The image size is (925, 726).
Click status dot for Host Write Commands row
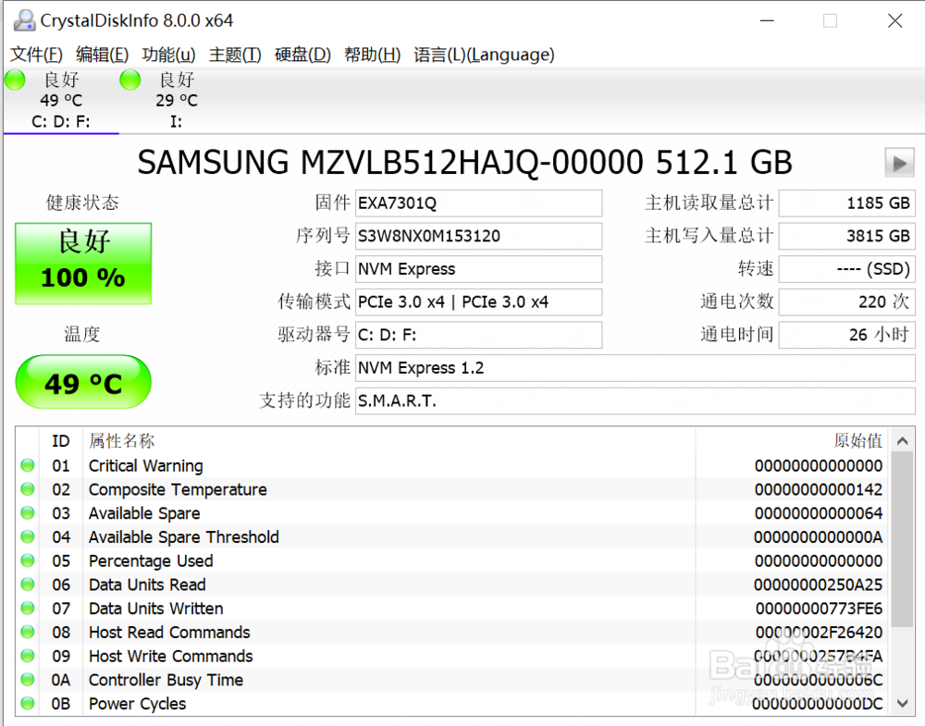(x=28, y=656)
